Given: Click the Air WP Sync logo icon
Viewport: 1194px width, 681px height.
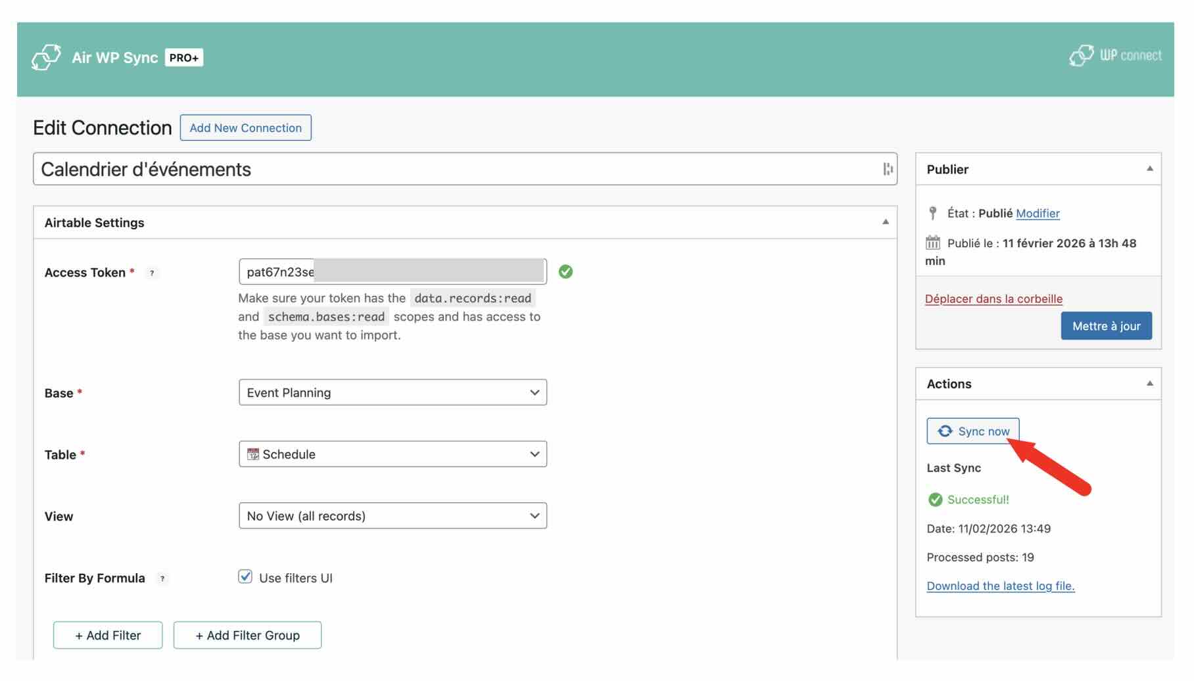Looking at the screenshot, I should [47, 57].
